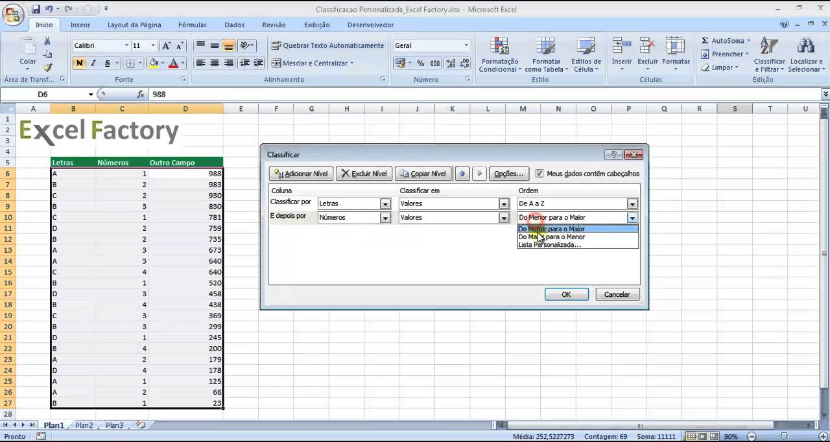Increase the indent
This screenshot has height=442, width=830.
click(x=258, y=63)
